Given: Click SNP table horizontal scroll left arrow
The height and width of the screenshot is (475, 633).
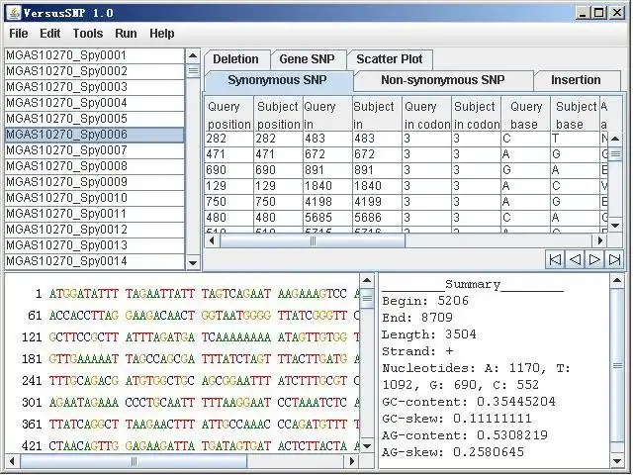Looking at the screenshot, I should pyautogui.click(x=211, y=240).
